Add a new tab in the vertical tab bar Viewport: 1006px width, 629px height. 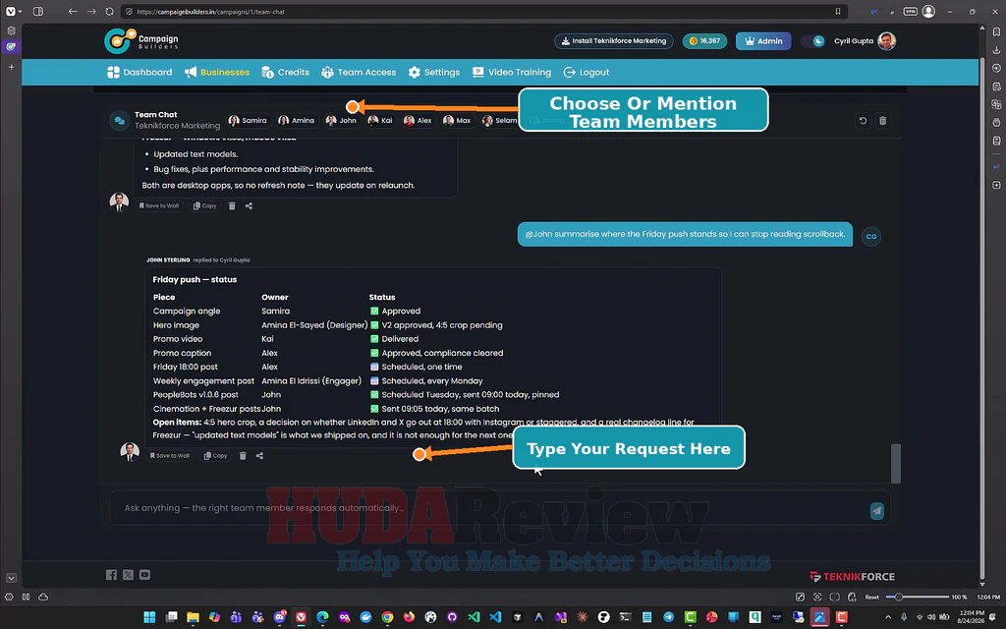pyautogui.click(x=11, y=67)
